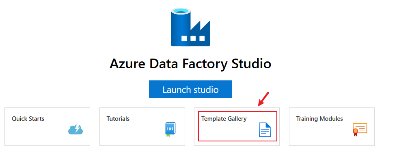Image resolution: width=414 pixels, height=162 pixels.
Task: Click the Quick Starts lightning cloud icon
Action: [x=75, y=129]
